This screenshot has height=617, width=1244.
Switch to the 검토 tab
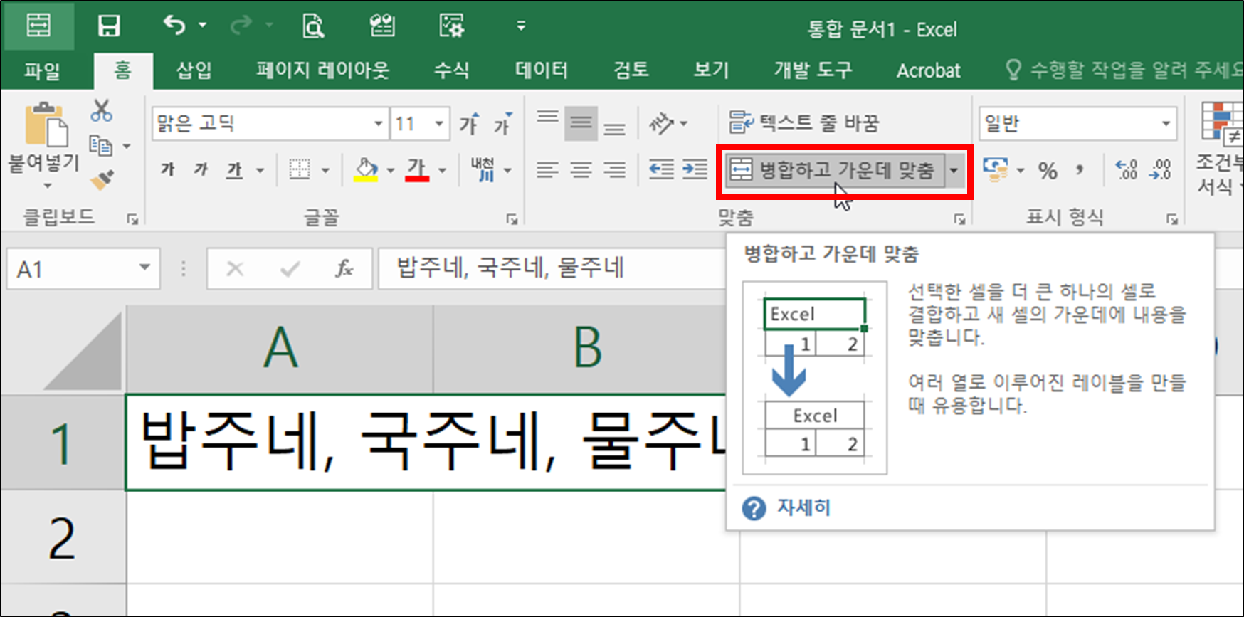tap(631, 70)
